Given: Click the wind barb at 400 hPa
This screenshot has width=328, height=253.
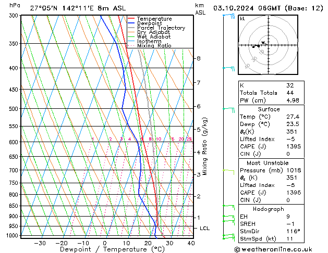Looking at the screenshot, I should coord(229,69).
